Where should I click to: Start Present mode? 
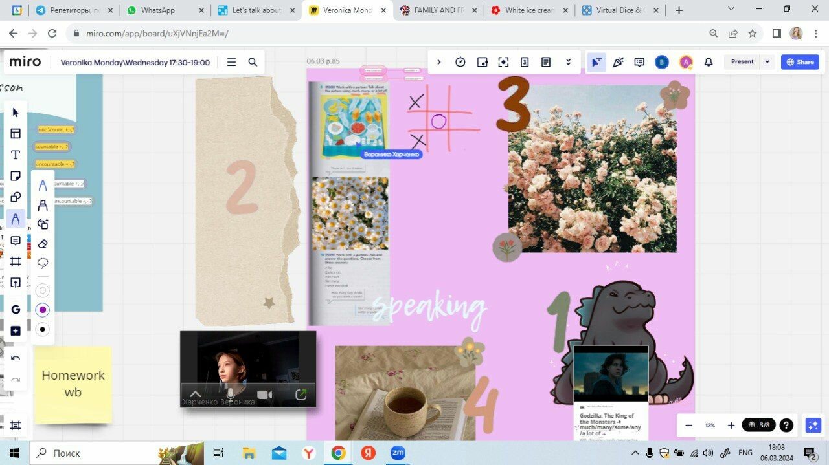(x=742, y=62)
